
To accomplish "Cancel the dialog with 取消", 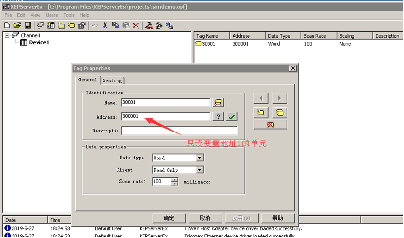I will coord(205,218).
